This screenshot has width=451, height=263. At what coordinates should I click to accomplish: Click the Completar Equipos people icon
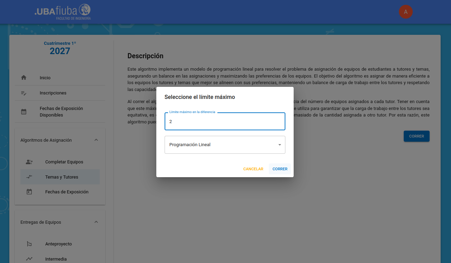pos(29,162)
